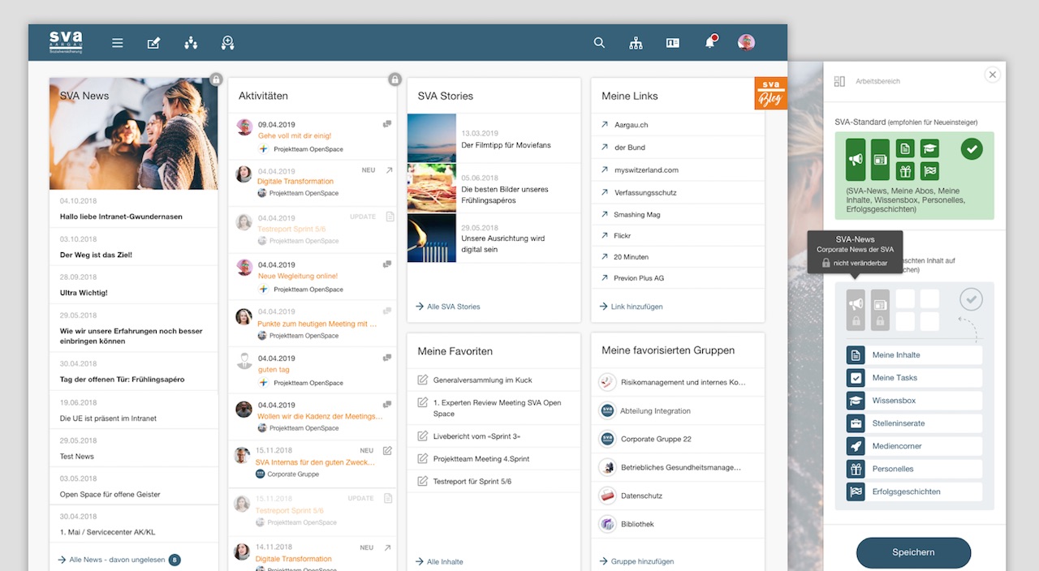Open the Der Filmtipp für Moviefans thumbnail
This screenshot has height=571, width=1039.
coord(432,138)
